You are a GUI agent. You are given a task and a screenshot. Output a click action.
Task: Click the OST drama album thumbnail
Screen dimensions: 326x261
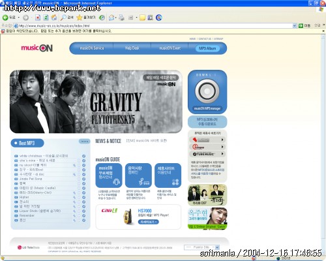pos(207,195)
